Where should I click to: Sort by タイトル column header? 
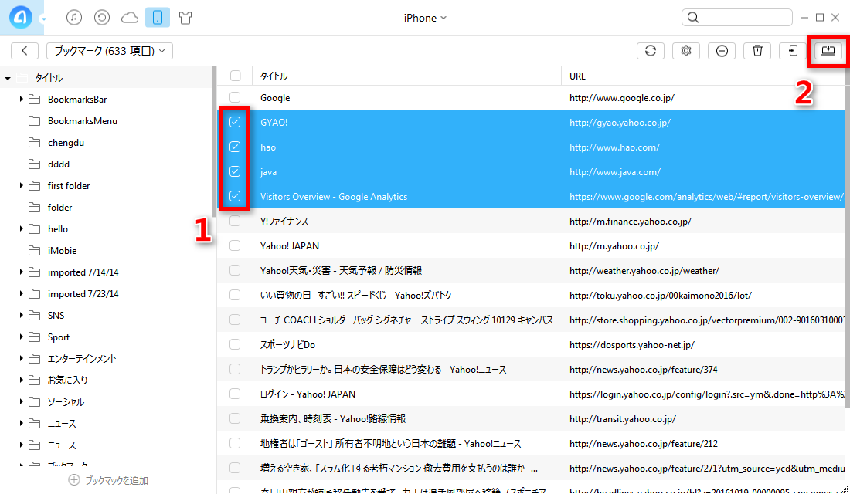point(406,76)
